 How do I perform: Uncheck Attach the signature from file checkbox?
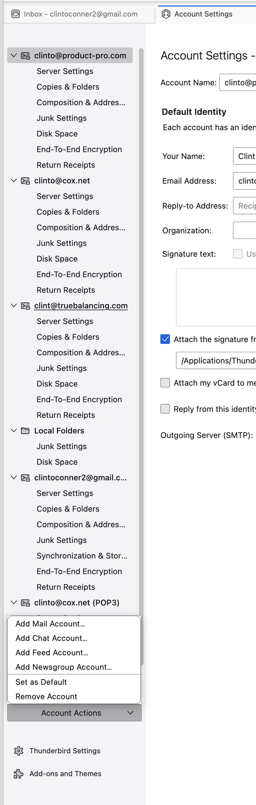(x=165, y=339)
